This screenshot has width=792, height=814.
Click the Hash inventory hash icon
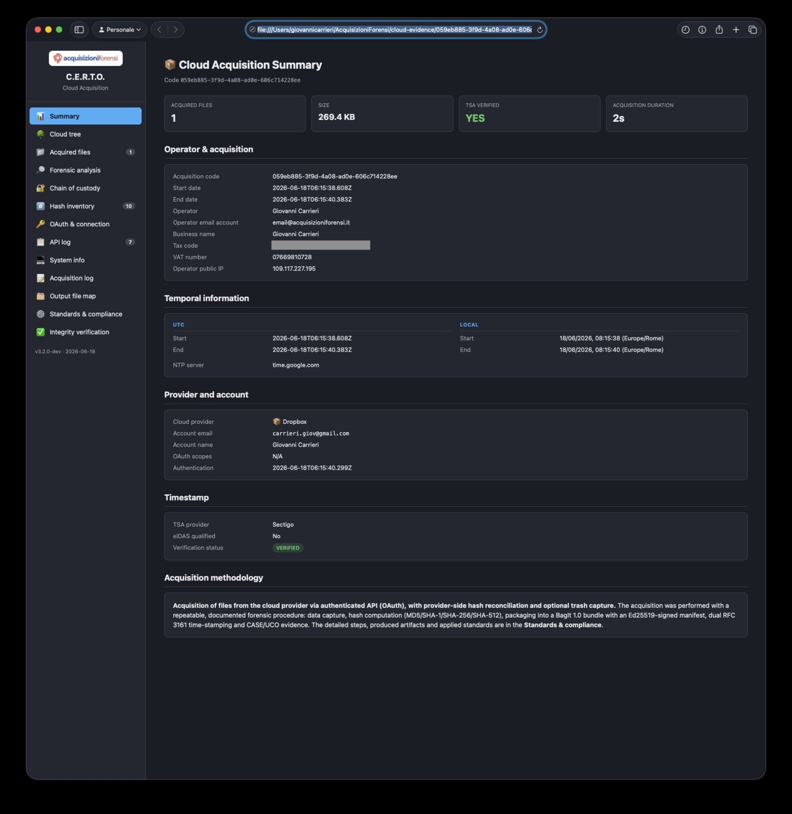40,206
